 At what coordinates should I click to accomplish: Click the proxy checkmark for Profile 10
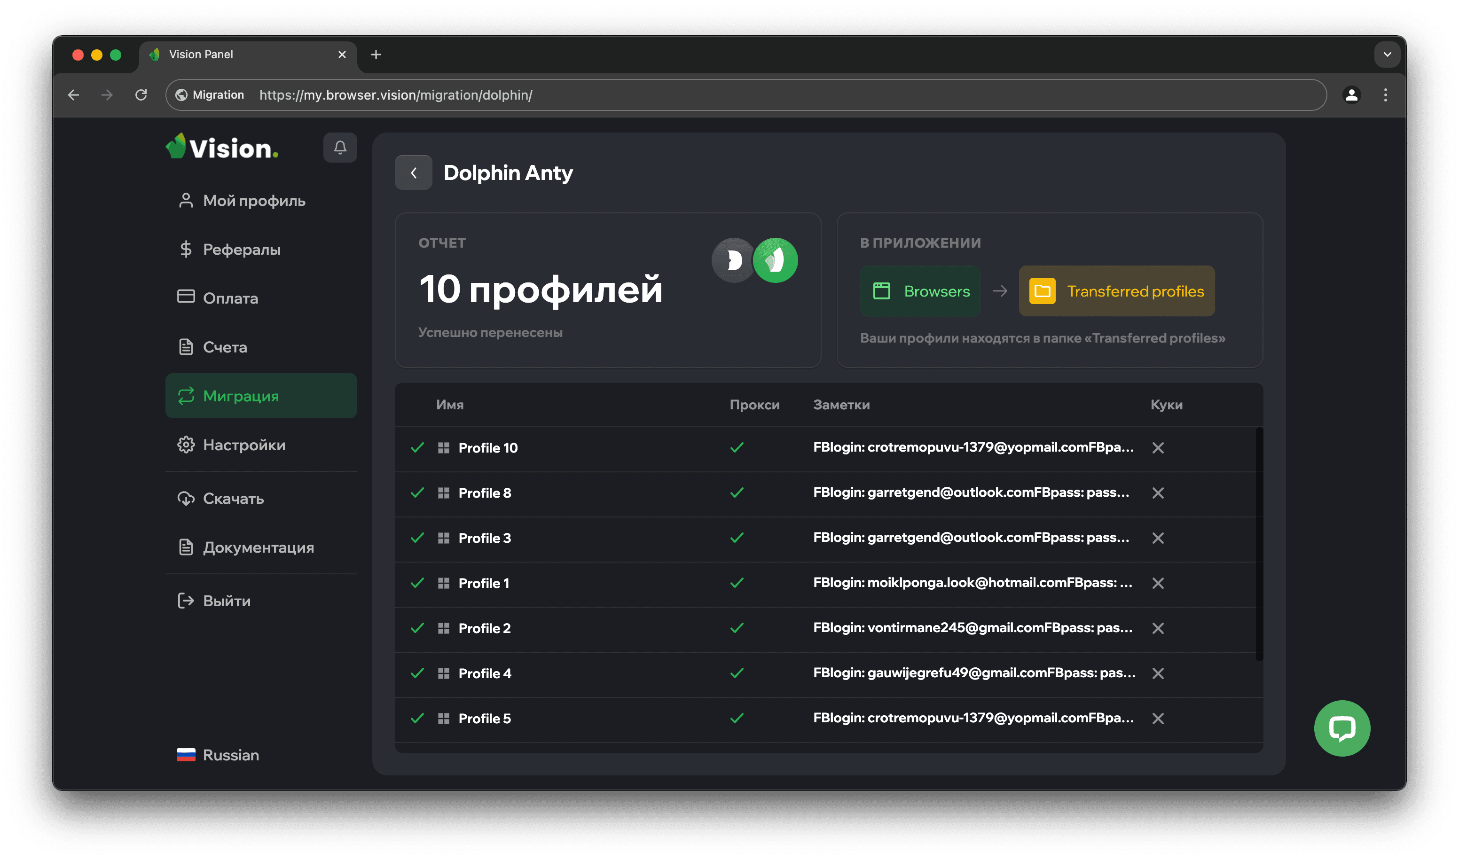tap(737, 447)
